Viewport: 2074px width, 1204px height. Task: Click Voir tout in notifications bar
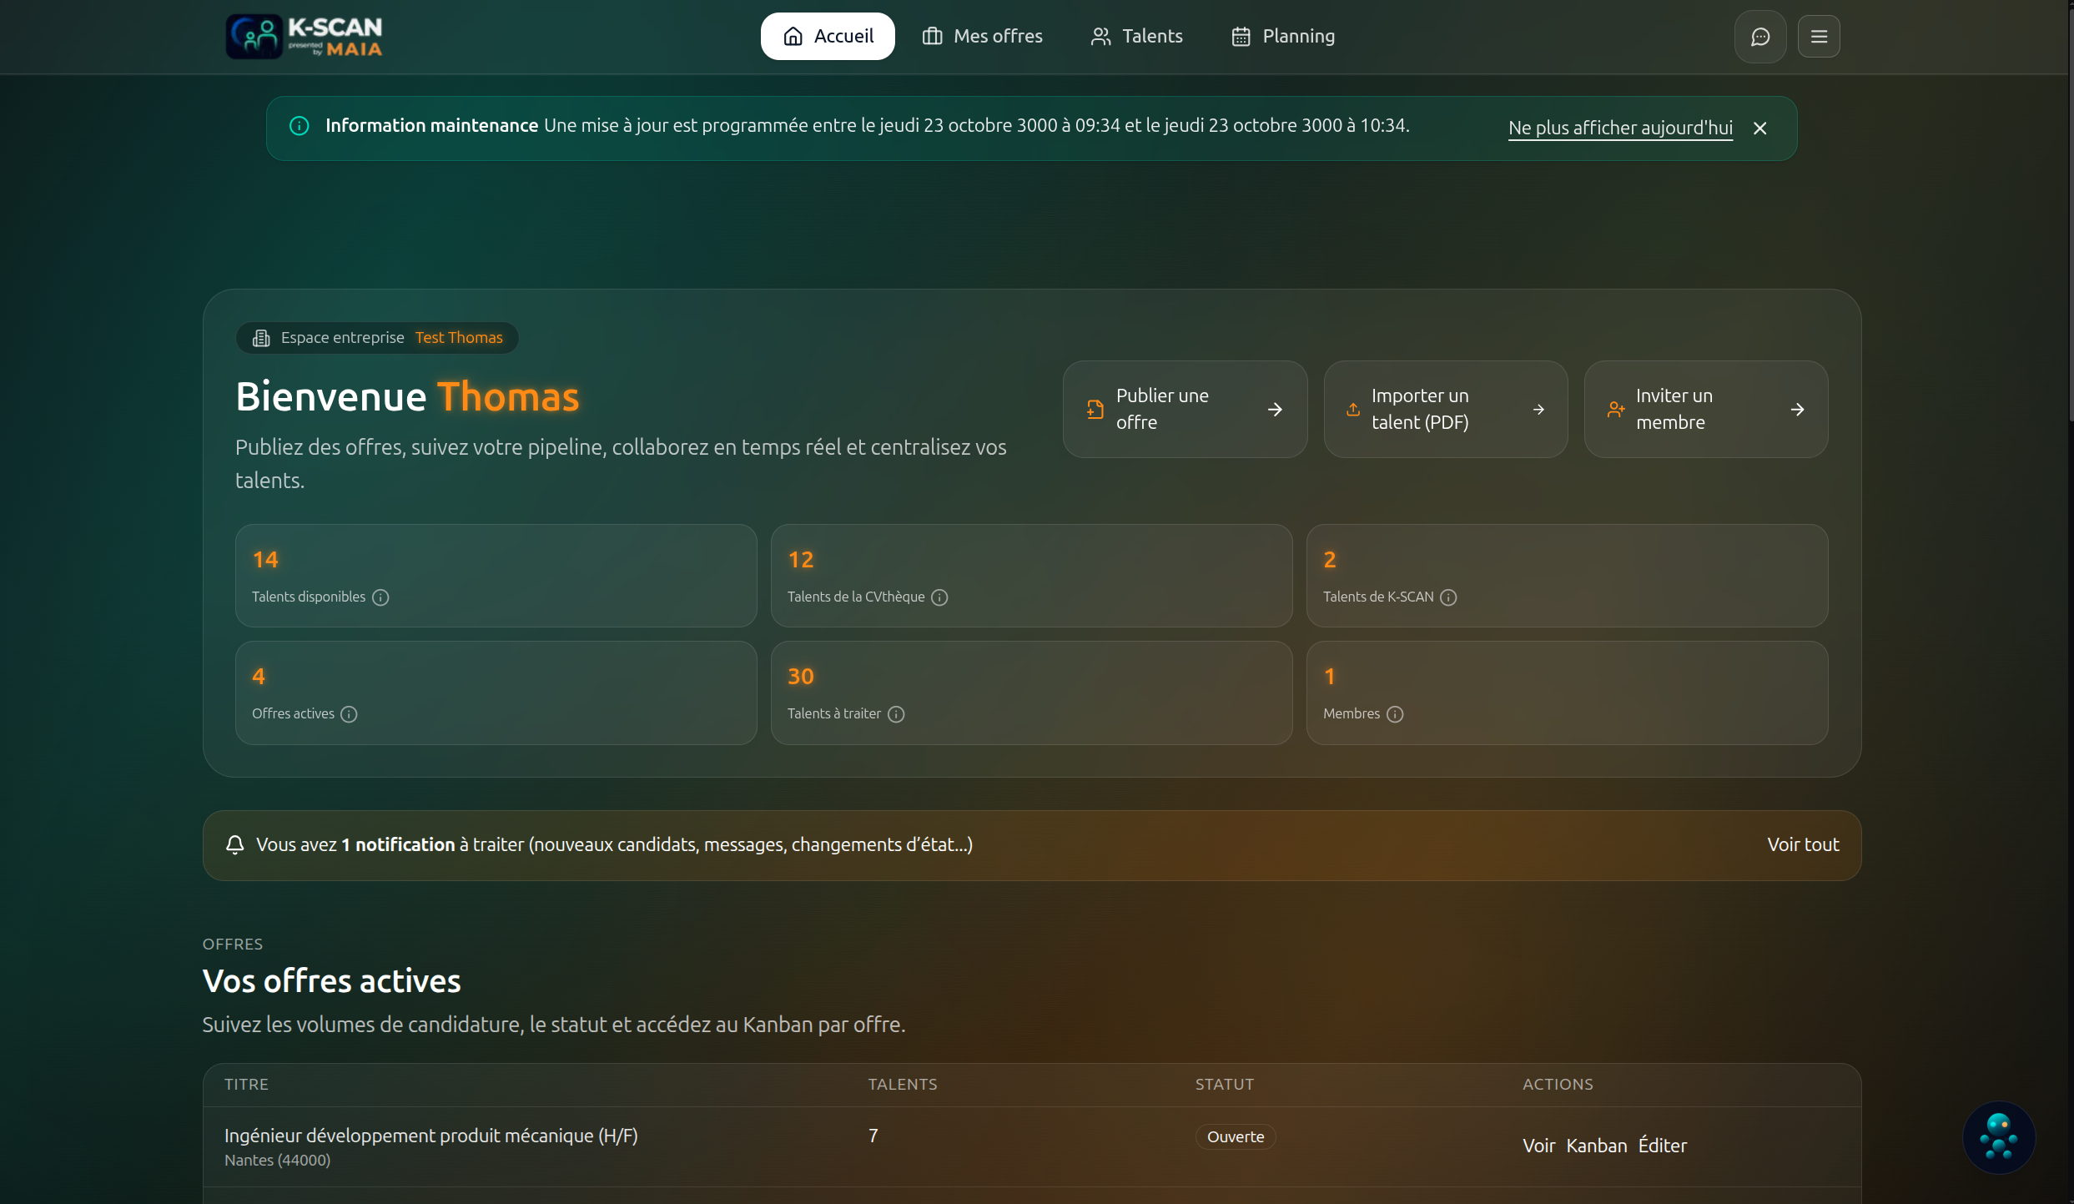tap(1803, 844)
